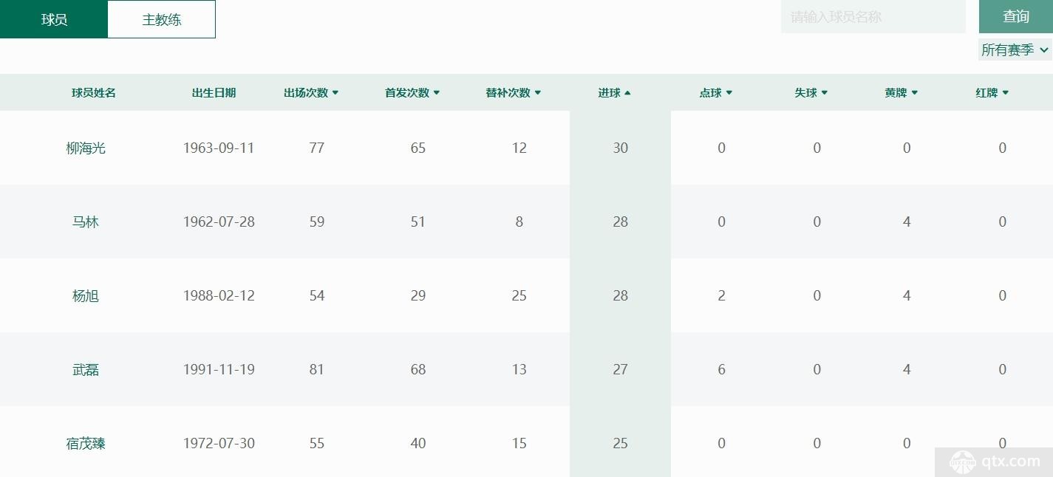The image size is (1053, 477).
Task: Open player 柳海光
Action: point(86,148)
